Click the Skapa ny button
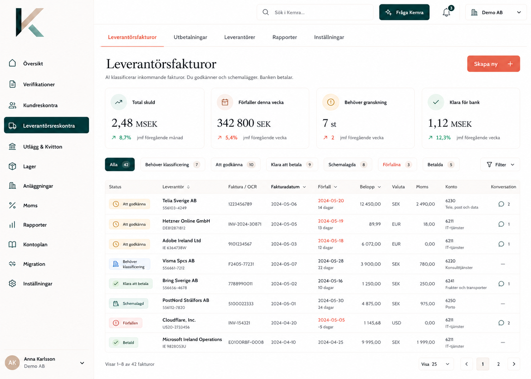 pos(493,64)
